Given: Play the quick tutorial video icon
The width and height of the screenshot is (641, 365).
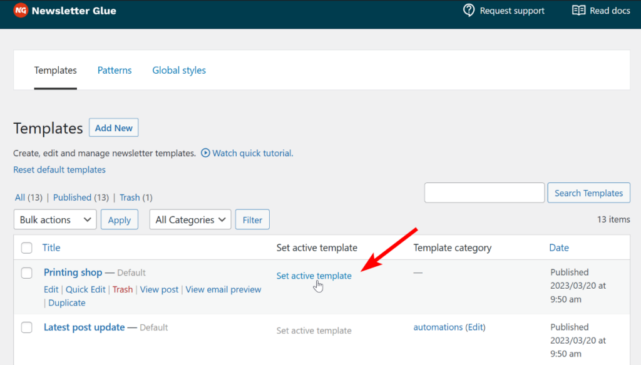Looking at the screenshot, I should click(x=205, y=153).
